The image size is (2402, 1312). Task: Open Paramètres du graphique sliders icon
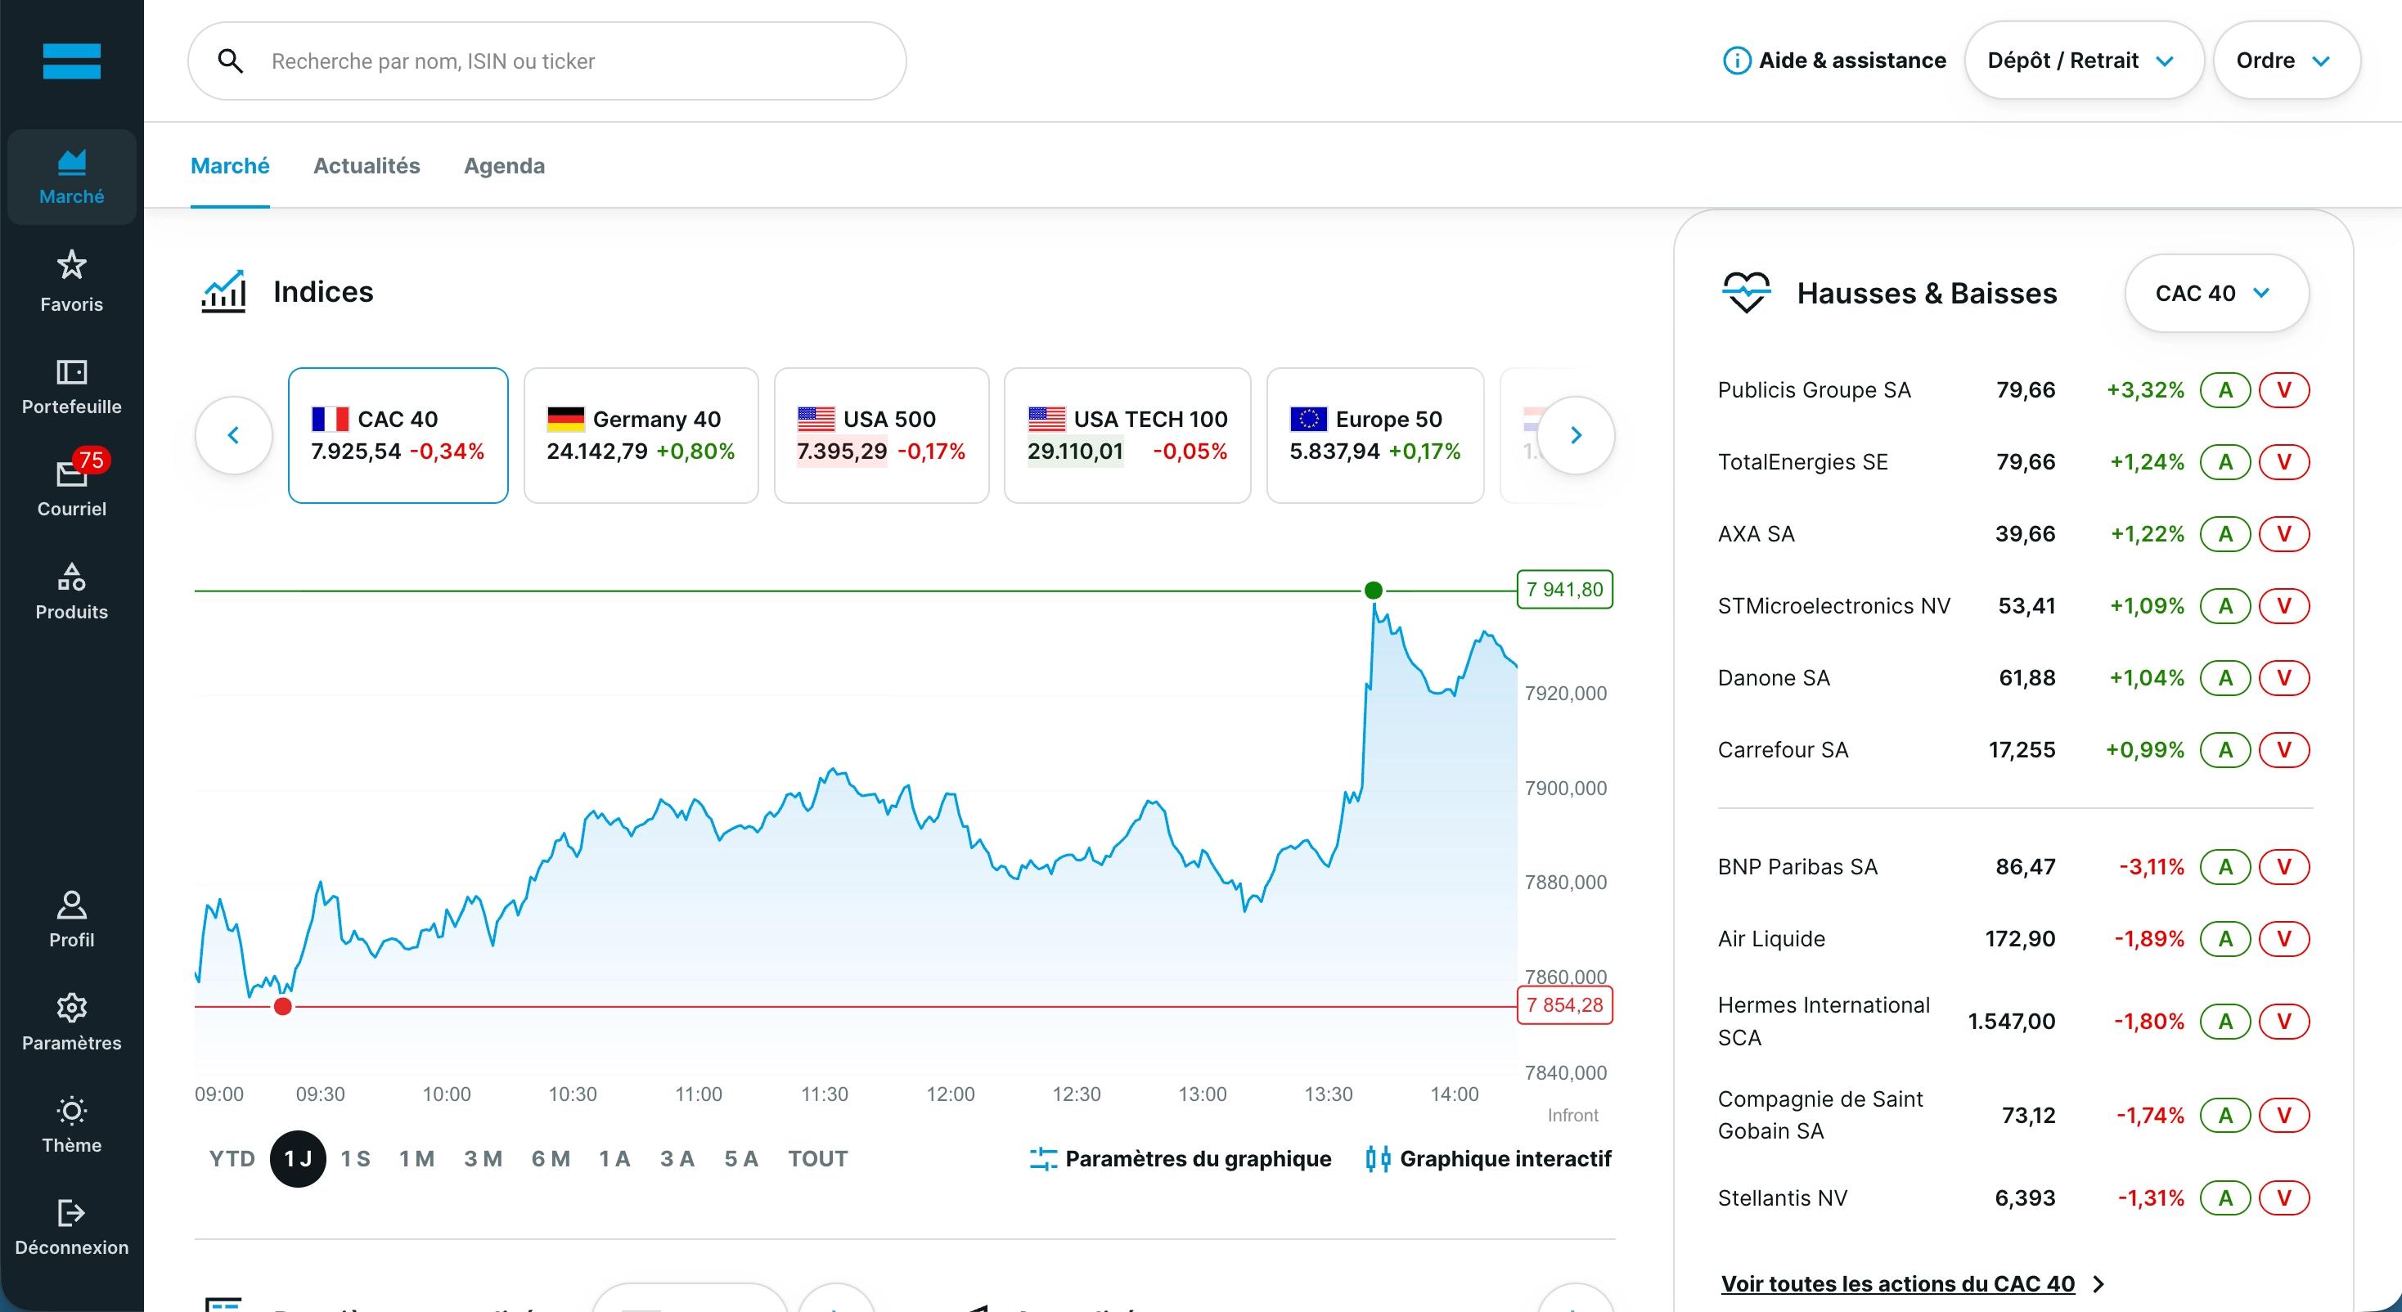[1043, 1159]
